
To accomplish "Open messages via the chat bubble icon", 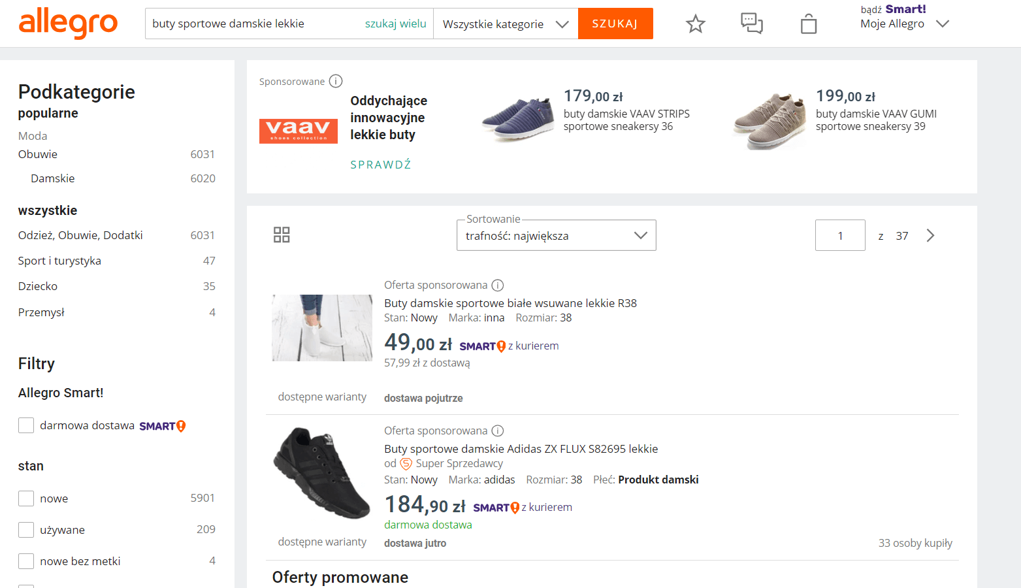I will tap(751, 24).
